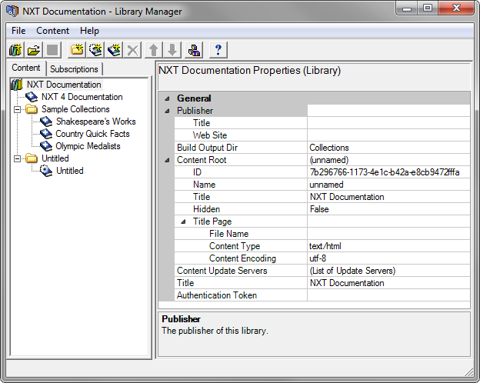
Task: Switch to the Subscriptions tab
Action: (74, 69)
